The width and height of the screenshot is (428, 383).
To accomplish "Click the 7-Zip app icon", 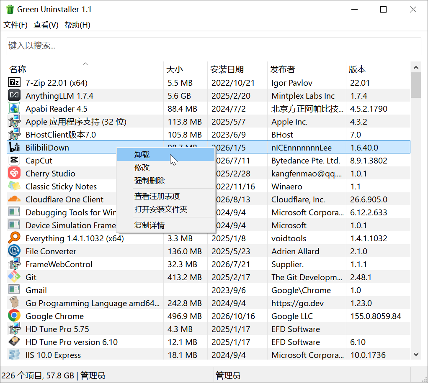I will [14, 82].
